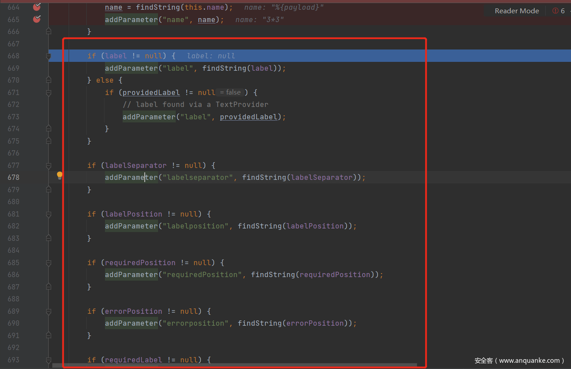The image size is (571, 369).
Task: Click the string "requiredPosition" on line 686
Action: click(x=202, y=275)
